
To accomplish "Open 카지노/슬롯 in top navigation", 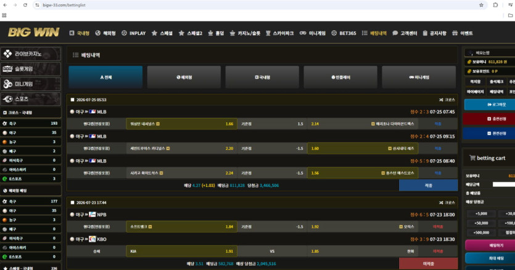I will (x=245, y=33).
